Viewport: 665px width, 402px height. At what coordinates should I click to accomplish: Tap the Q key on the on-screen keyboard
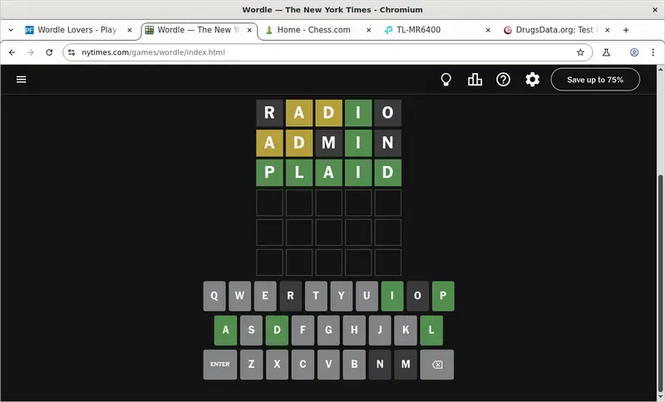[x=214, y=296]
